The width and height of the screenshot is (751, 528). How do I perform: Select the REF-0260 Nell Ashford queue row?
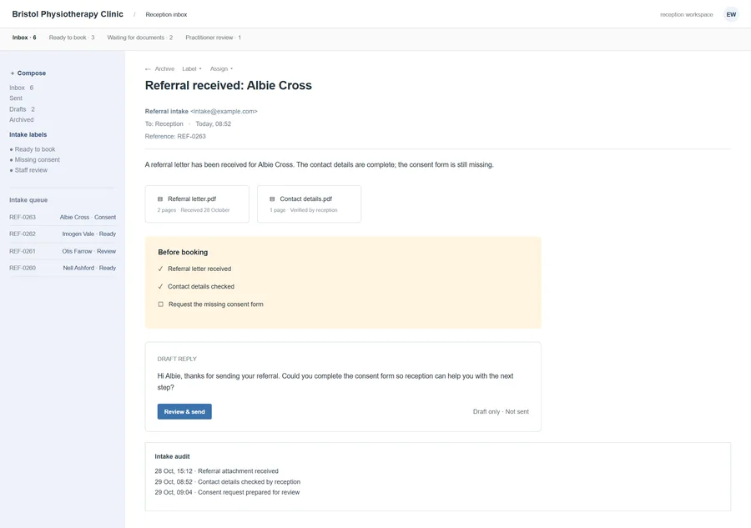pos(63,268)
